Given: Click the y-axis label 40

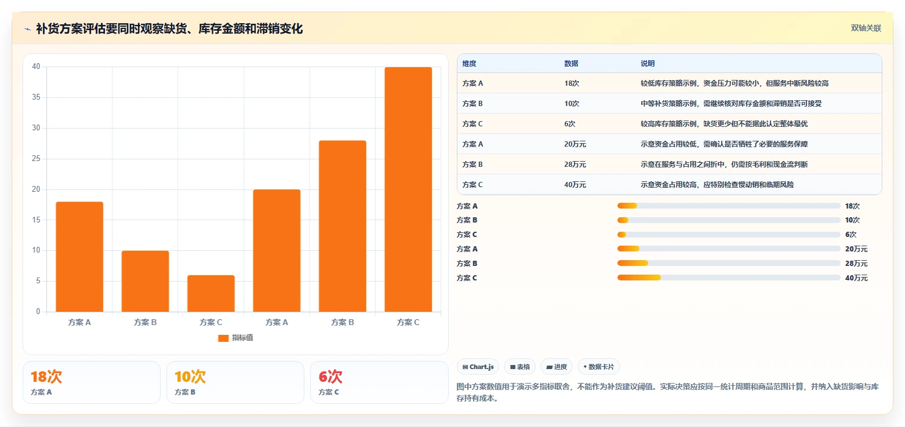Looking at the screenshot, I should [36, 67].
